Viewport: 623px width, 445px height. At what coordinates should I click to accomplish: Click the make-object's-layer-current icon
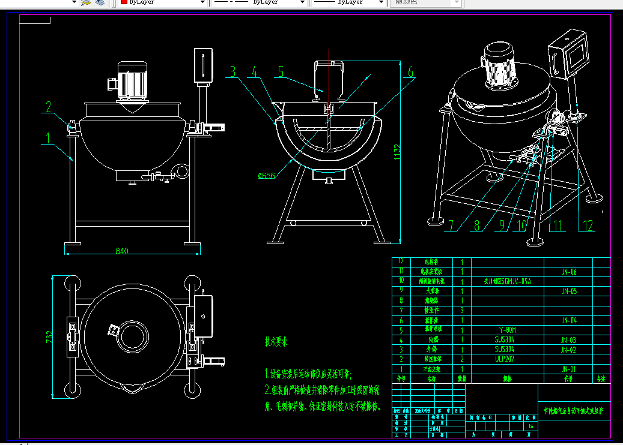pyautogui.click(x=86, y=2)
